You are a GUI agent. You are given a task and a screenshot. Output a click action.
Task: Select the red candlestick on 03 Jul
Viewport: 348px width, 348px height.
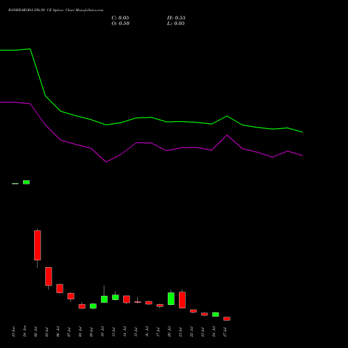tap(49, 276)
